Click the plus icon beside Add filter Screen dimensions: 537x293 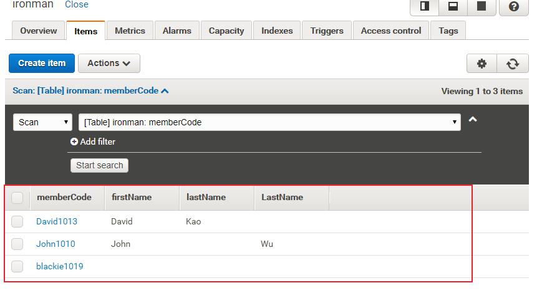pyautogui.click(x=74, y=142)
